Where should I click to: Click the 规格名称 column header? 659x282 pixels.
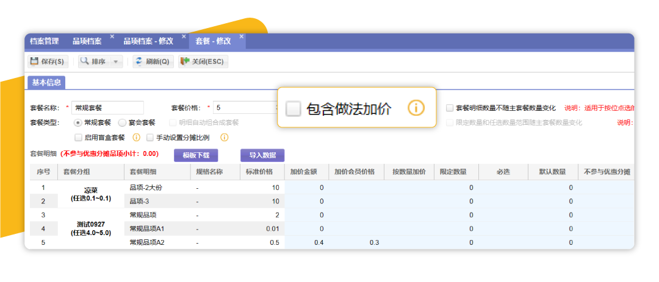[x=215, y=172]
